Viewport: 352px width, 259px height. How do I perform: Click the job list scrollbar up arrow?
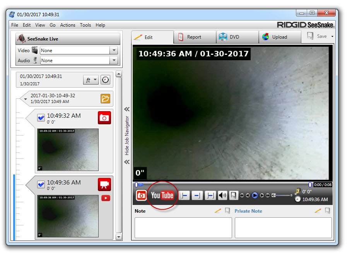(x=119, y=74)
